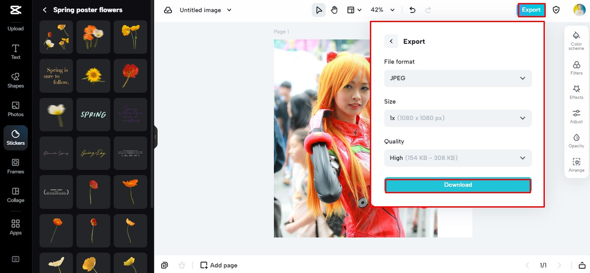Expand the Quality High dropdown

458,158
